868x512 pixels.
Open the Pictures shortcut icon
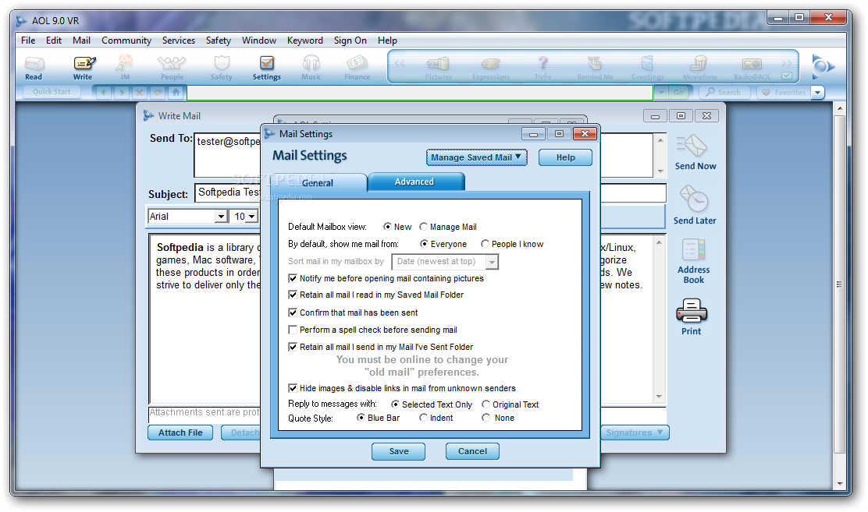coord(438,69)
